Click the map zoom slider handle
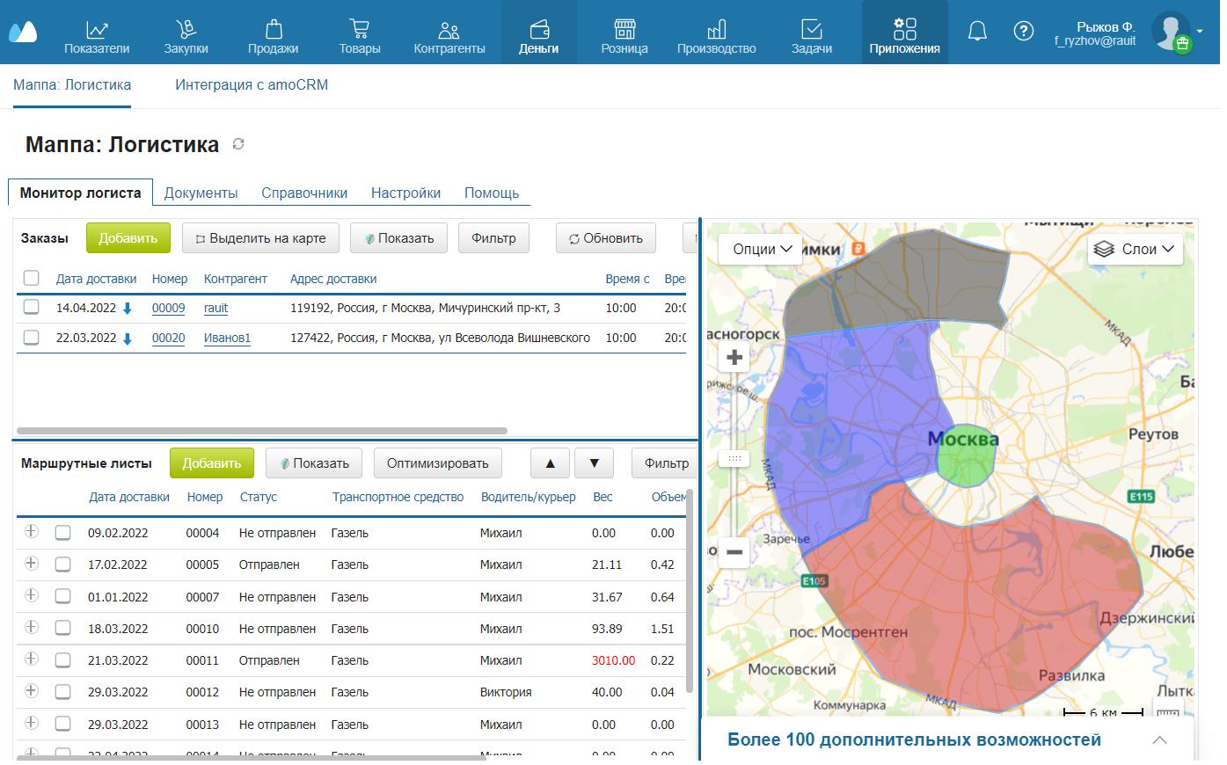Image resolution: width=1227 pixels, height=765 pixels. pos(734,458)
